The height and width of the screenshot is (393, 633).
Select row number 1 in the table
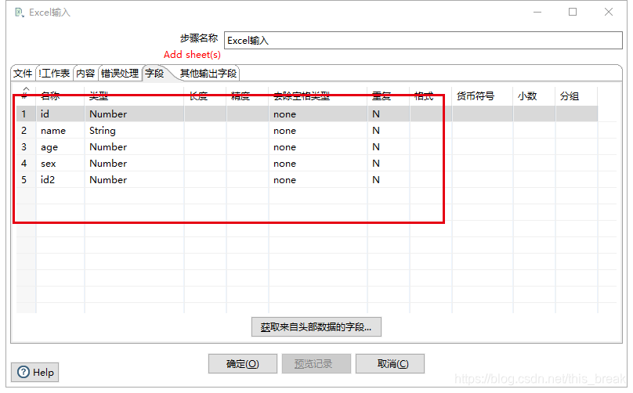(25, 114)
